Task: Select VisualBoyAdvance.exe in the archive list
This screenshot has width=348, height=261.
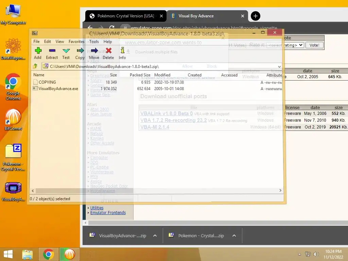Action: [55, 89]
